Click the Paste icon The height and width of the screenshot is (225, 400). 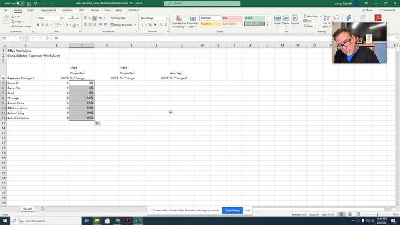click(6, 20)
